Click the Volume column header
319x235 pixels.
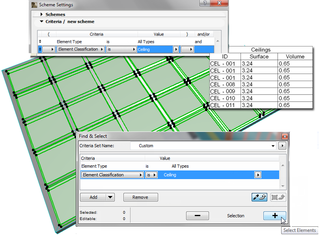click(x=295, y=56)
